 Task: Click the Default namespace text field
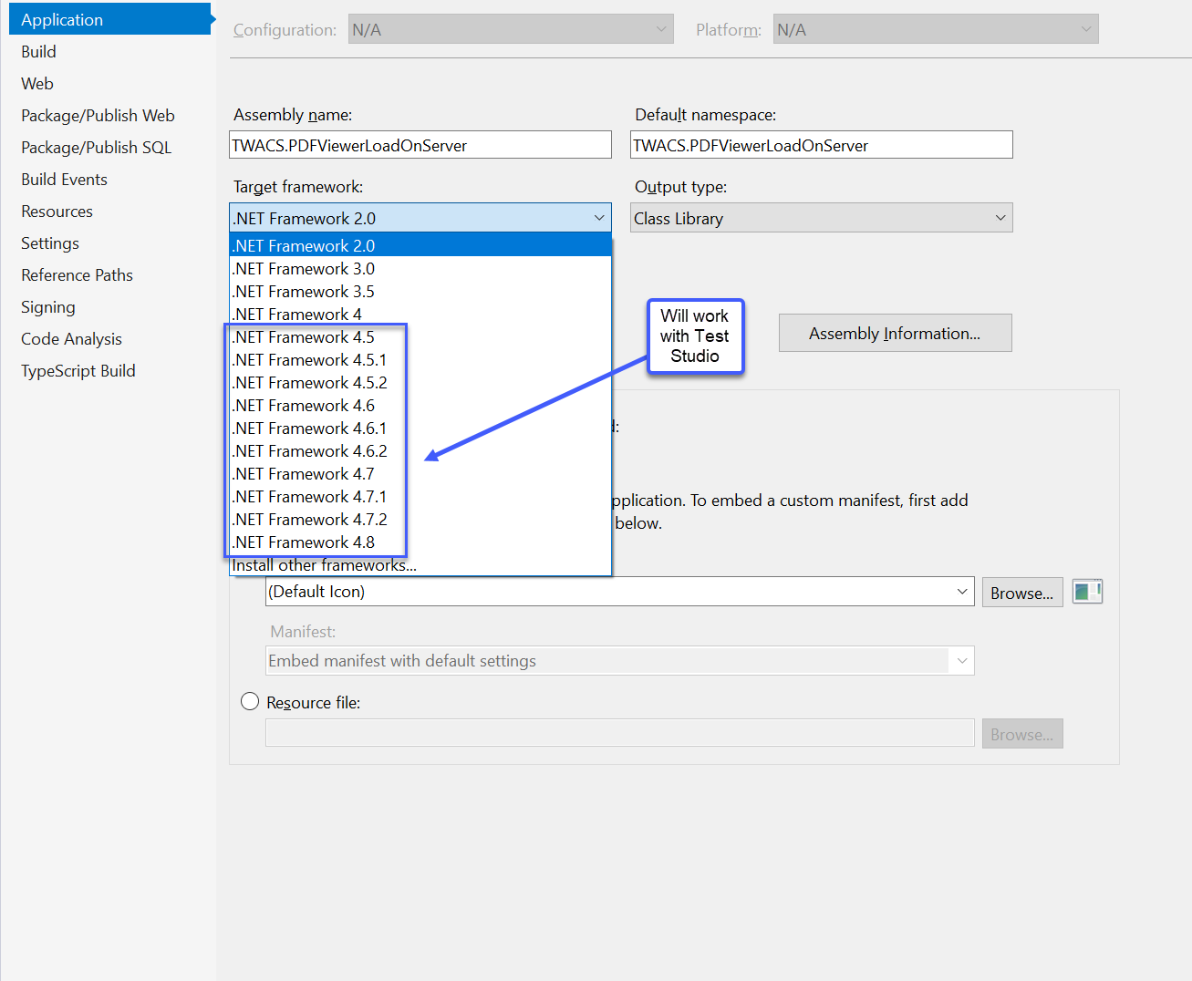(822, 145)
